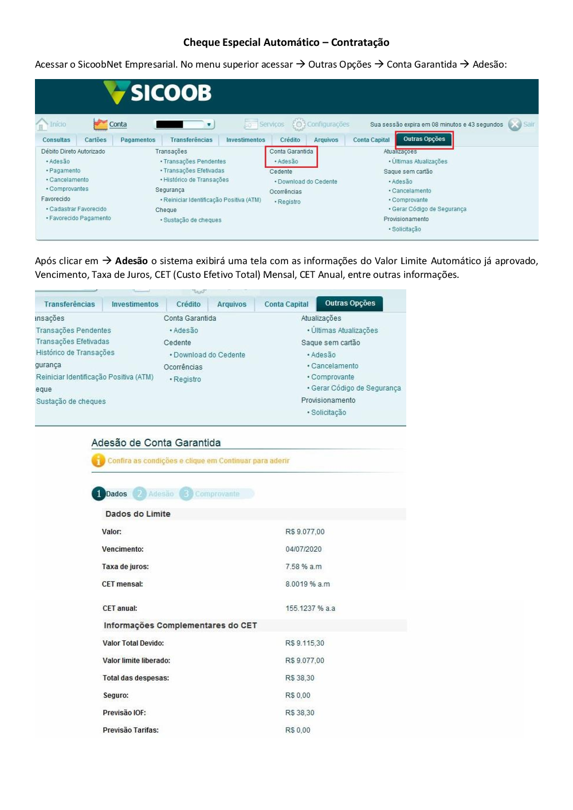Click the orange info icon beside Confira

pyautogui.click(x=99, y=461)
